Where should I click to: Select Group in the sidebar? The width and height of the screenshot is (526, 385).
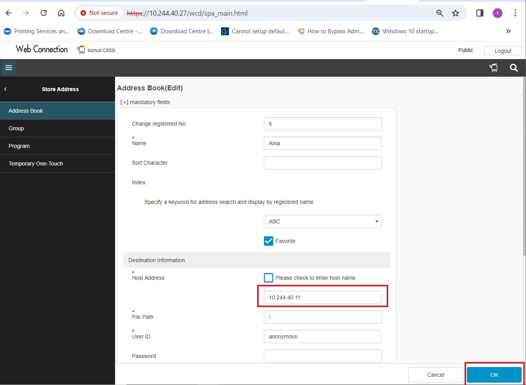pyautogui.click(x=16, y=128)
